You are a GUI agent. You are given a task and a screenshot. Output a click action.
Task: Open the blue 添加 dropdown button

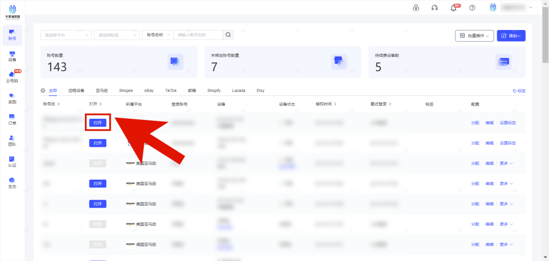(x=511, y=36)
